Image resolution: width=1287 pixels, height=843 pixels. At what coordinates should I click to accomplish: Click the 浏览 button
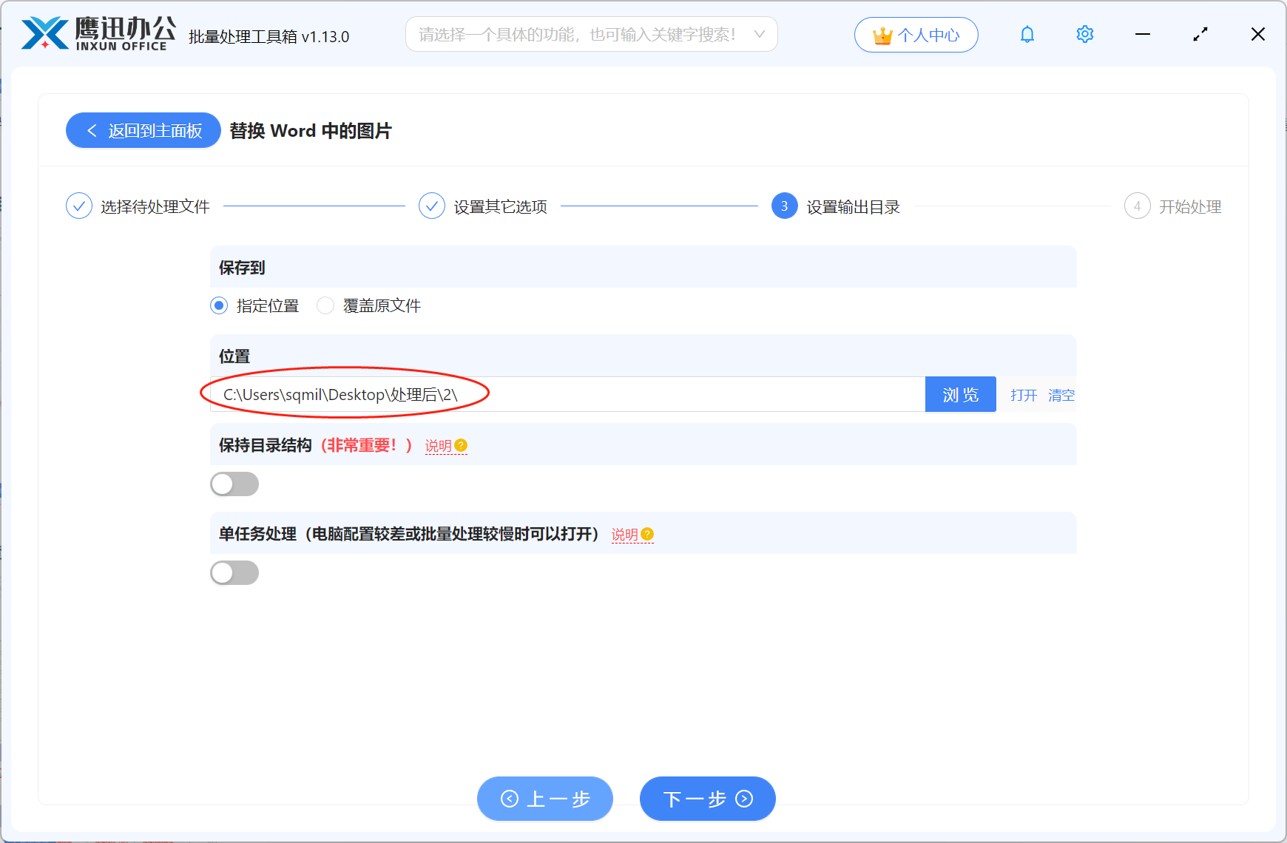coord(960,394)
